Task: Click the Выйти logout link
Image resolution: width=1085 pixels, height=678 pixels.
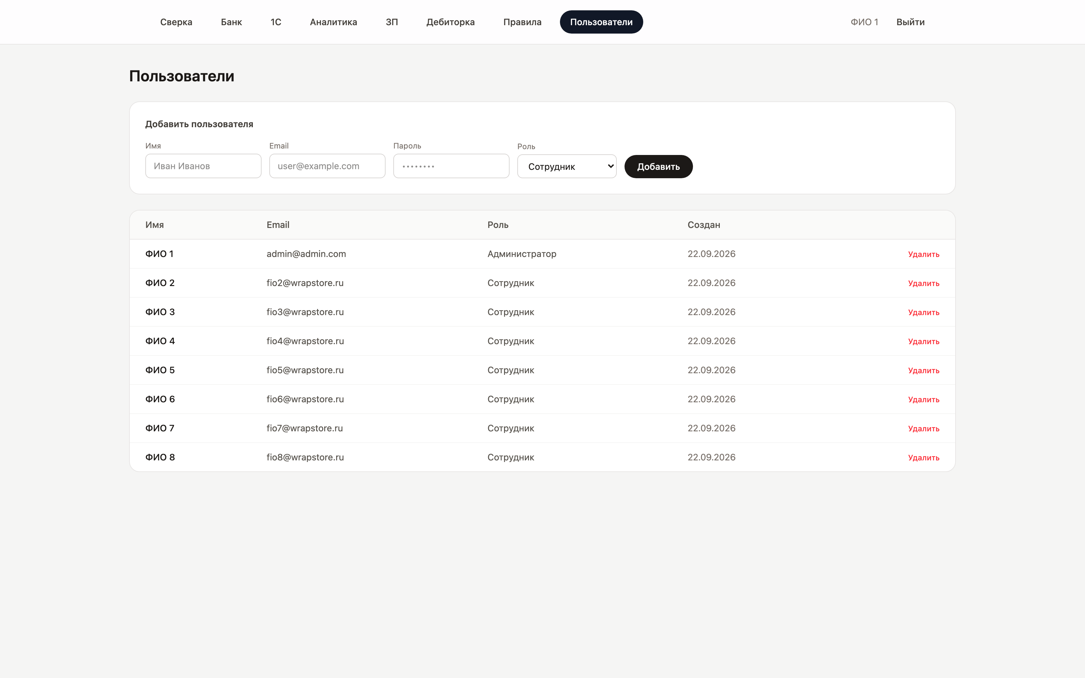Action: point(910,22)
